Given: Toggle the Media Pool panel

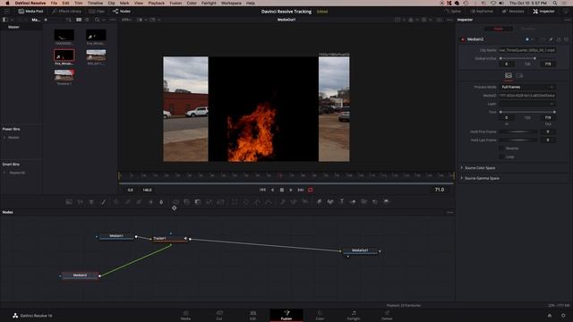Looking at the screenshot, I should coord(30,12).
